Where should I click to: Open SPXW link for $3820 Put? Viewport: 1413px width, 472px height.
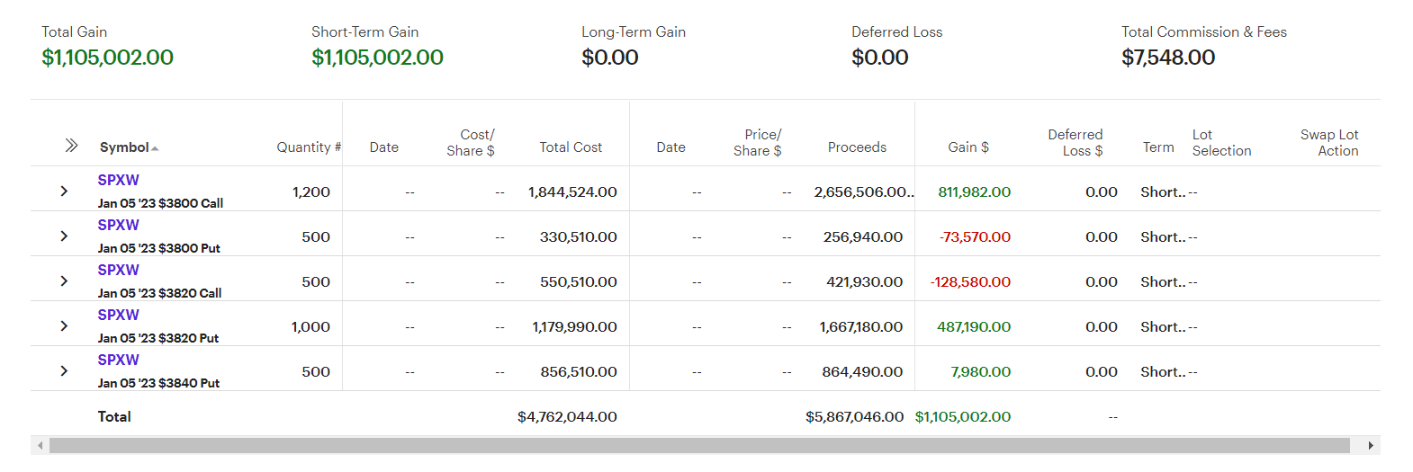[119, 315]
